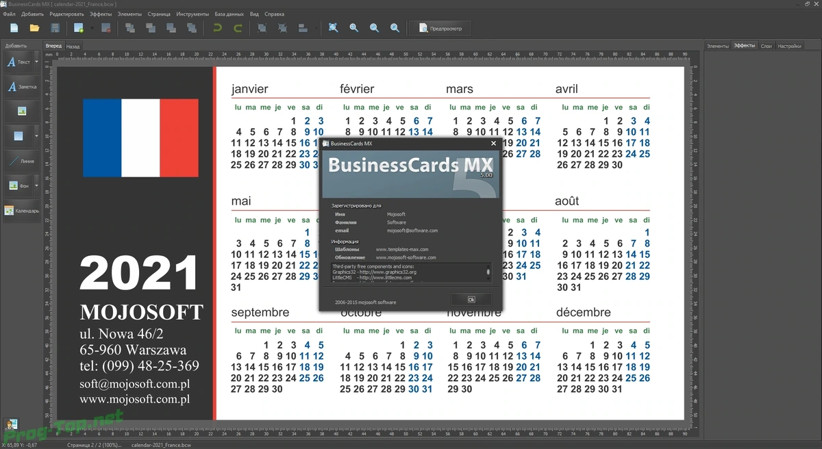This screenshot has height=449, width=822.
Task: Zoom to fit the page
Action: tap(333, 28)
